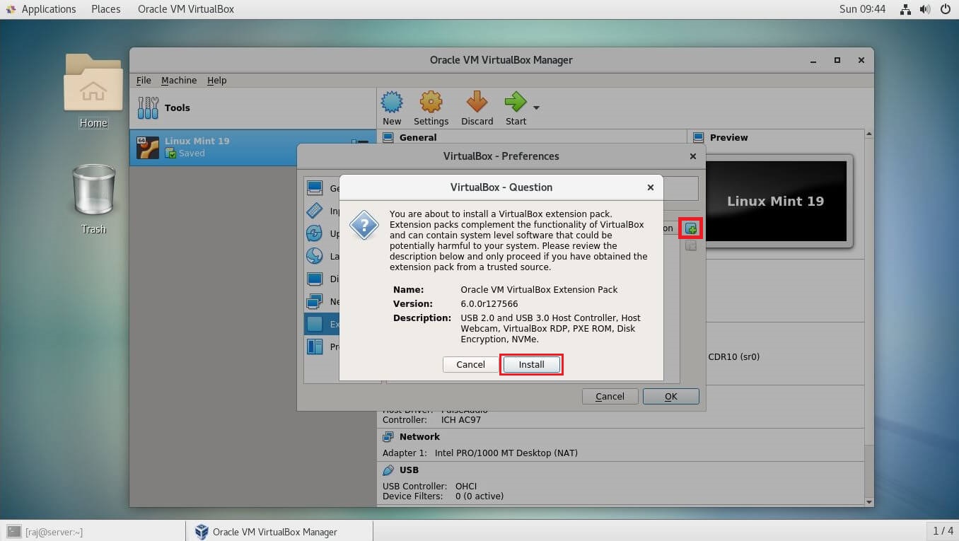Expand the Start button dropdown arrow
Viewport: 959px width, 541px height.
click(x=535, y=107)
